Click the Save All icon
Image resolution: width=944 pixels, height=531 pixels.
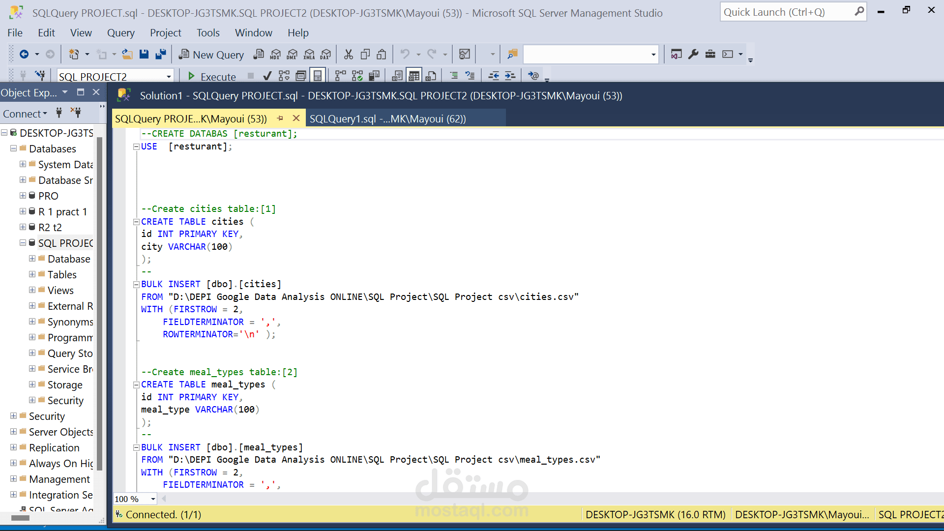click(x=160, y=55)
